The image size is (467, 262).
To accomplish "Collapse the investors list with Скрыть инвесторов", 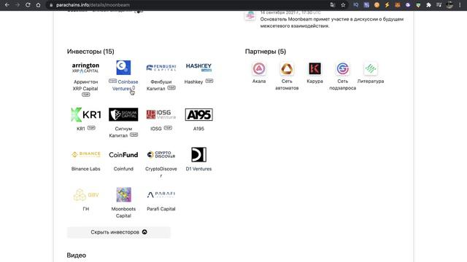I will (x=119, y=232).
